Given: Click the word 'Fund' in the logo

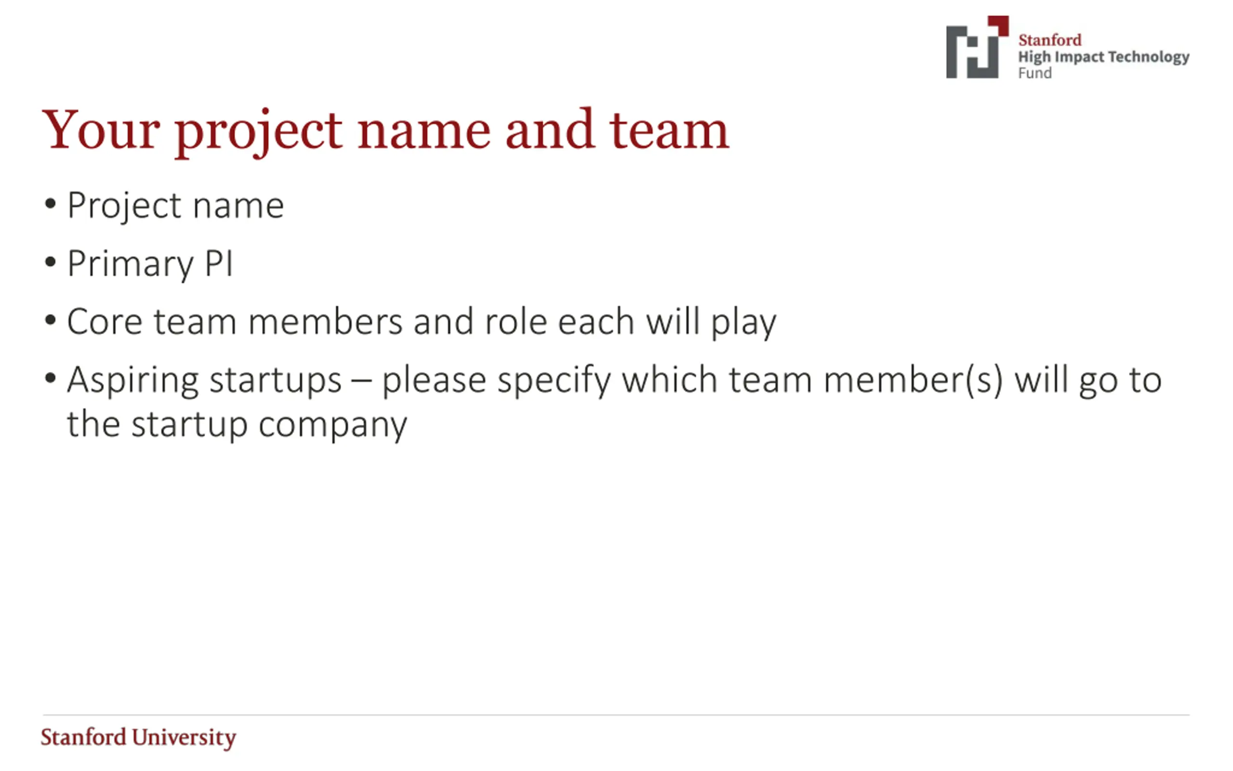Looking at the screenshot, I should pyautogui.click(x=1035, y=73).
